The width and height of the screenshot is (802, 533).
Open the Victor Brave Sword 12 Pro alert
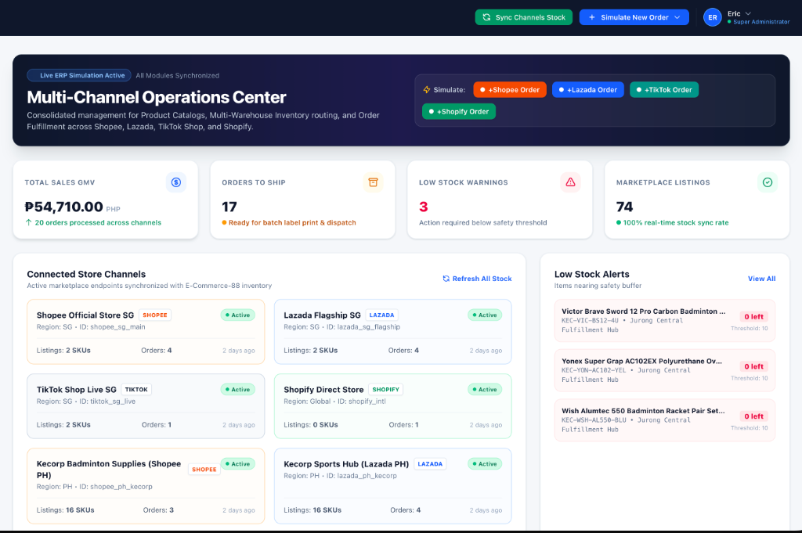click(664, 320)
